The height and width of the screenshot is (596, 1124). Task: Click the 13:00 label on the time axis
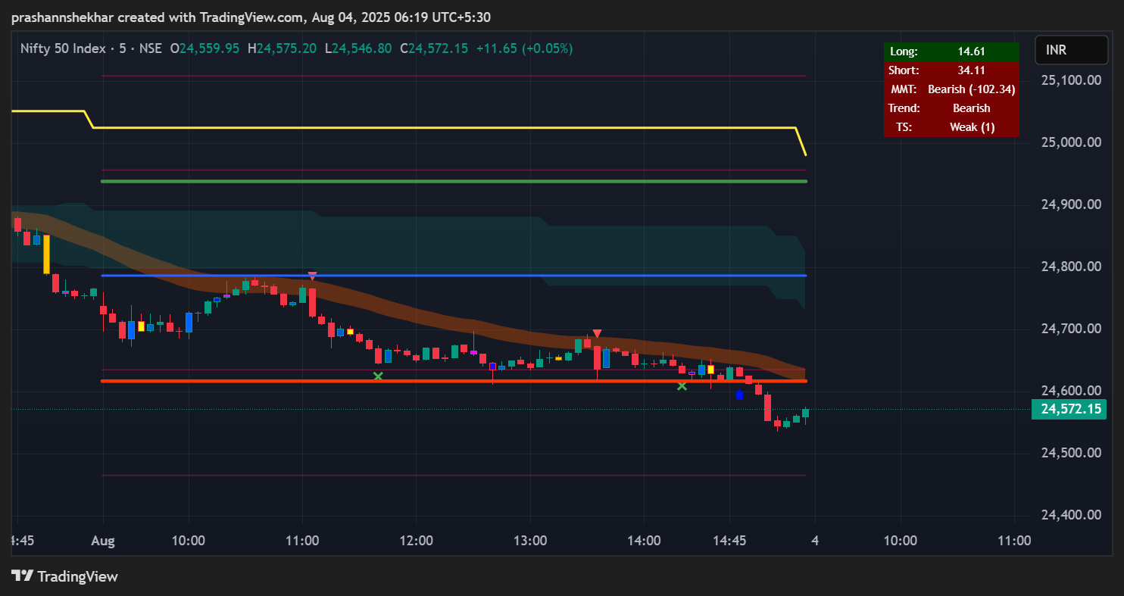pos(531,540)
